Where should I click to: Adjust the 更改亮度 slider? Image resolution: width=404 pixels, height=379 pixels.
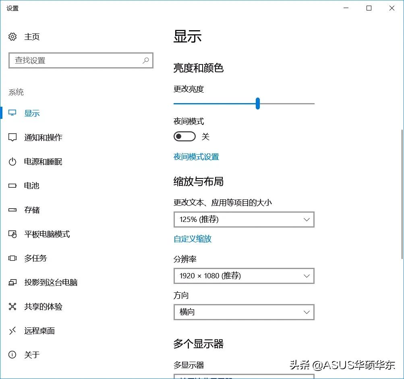coord(258,104)
